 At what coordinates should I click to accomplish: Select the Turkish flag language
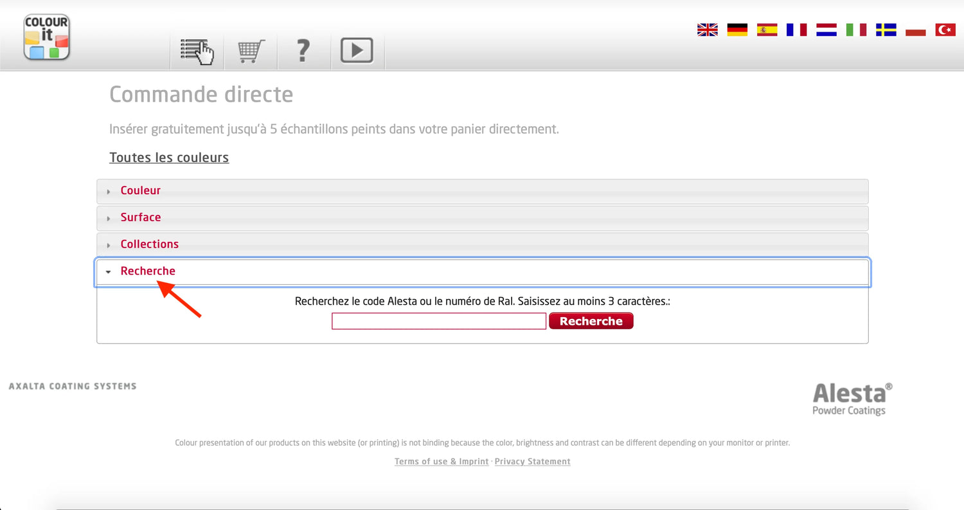945,30
